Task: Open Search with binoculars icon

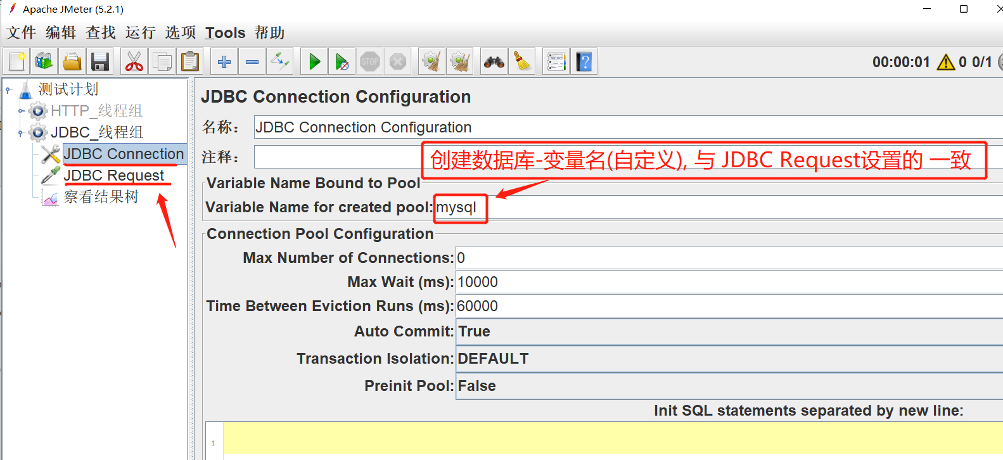Action: 494,61
